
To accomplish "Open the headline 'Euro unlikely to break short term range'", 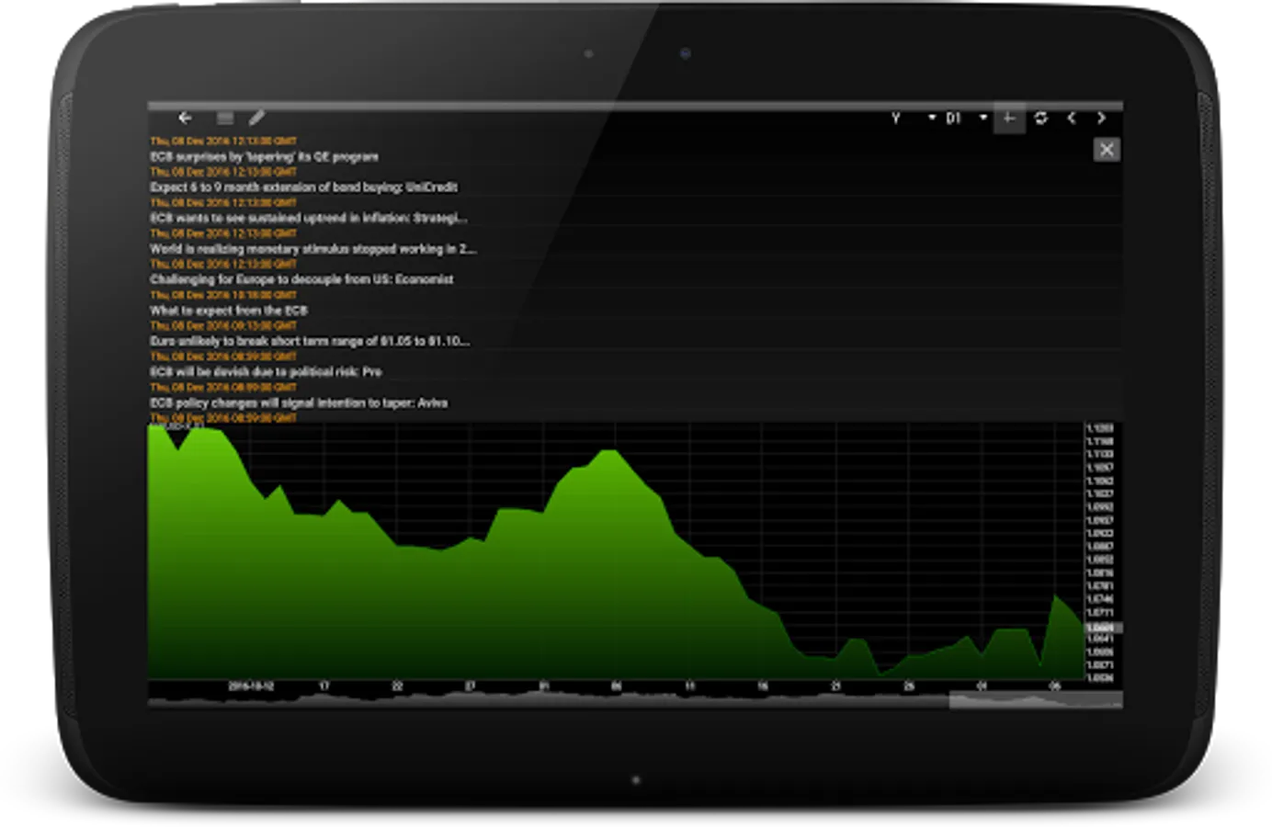I will pyautogui.click(x=310, y=341).
